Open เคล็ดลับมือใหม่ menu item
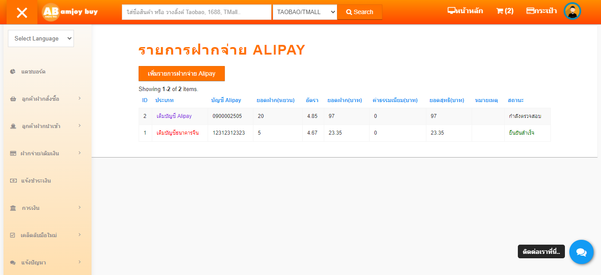 pyautogui.click(x=39, y=235)
